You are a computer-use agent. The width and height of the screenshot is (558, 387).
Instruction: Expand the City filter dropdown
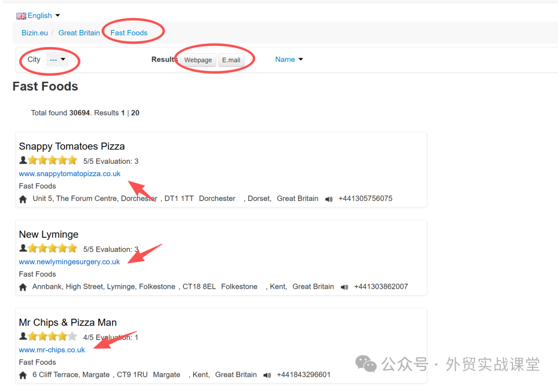point(57,59)
